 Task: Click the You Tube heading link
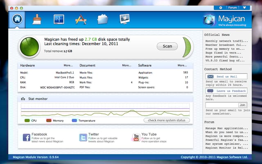point(149,134)
